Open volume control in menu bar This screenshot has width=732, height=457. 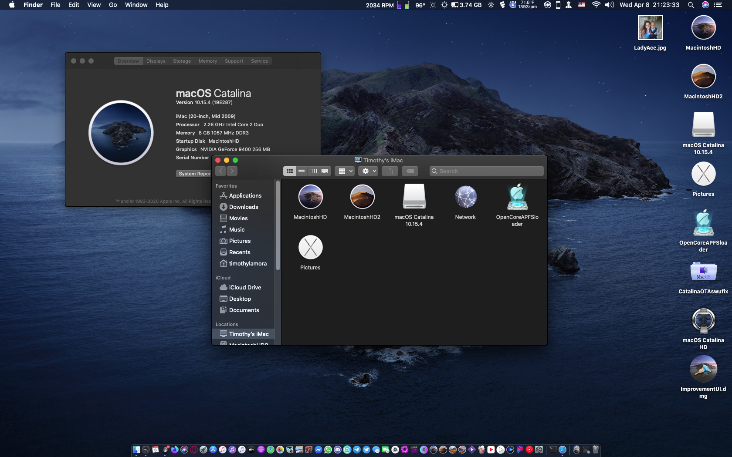[609, 5]
